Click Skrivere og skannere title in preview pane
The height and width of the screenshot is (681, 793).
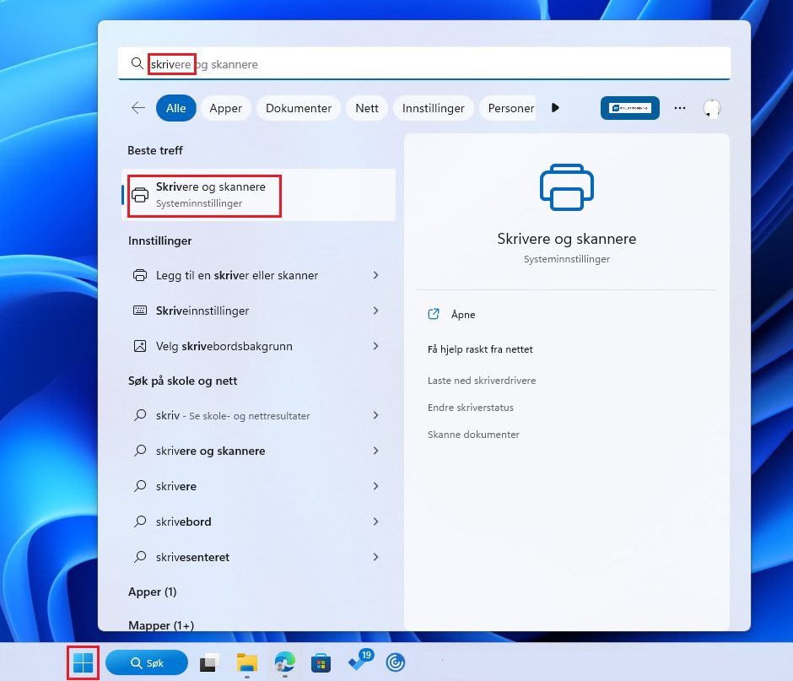[x=566, y=239]
